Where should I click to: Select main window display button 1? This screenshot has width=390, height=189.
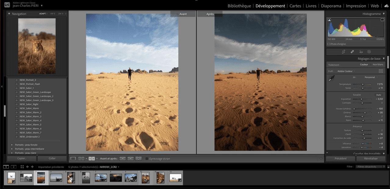coord(6,167)
